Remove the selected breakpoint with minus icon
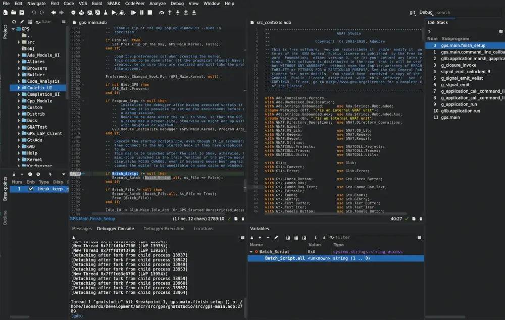Viewport: 505px width, 320px height. (x=22, y=174)
